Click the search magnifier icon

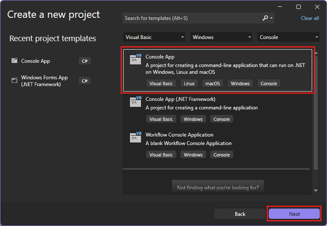tap(265, 18)
